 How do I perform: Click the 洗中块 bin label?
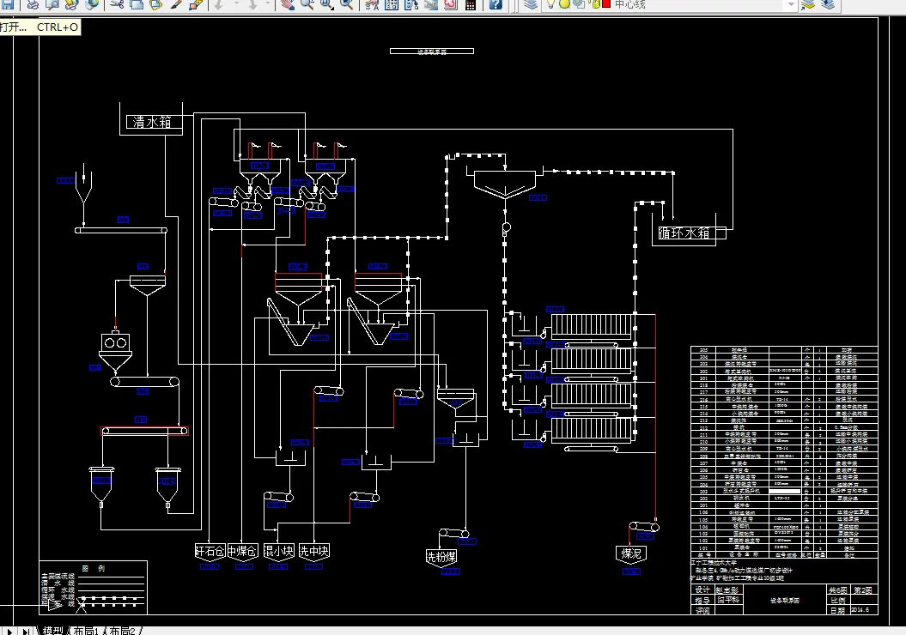313,551
